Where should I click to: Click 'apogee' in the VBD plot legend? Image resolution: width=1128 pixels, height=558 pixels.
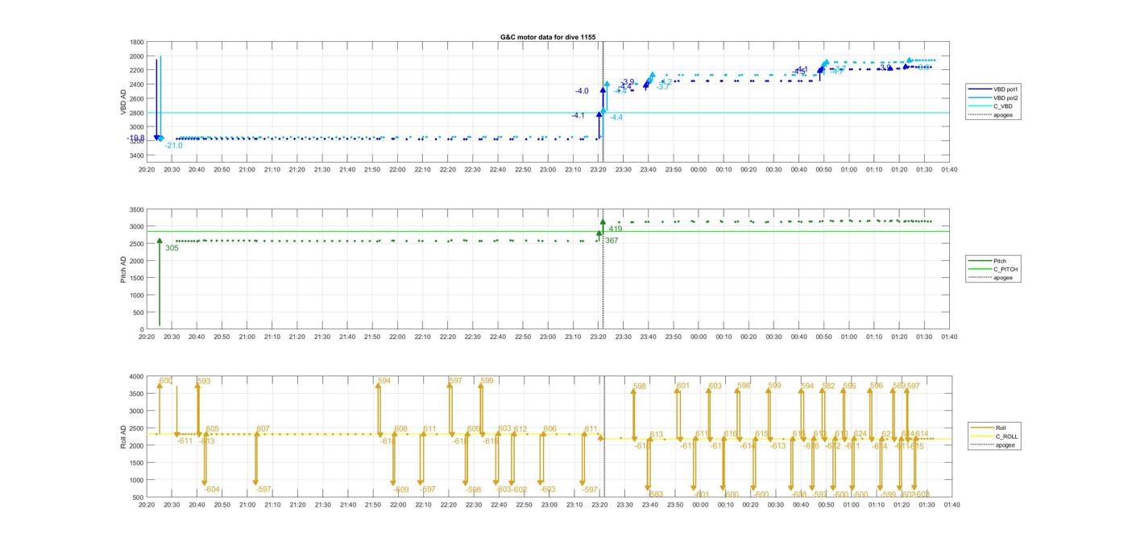(1003, 114)
